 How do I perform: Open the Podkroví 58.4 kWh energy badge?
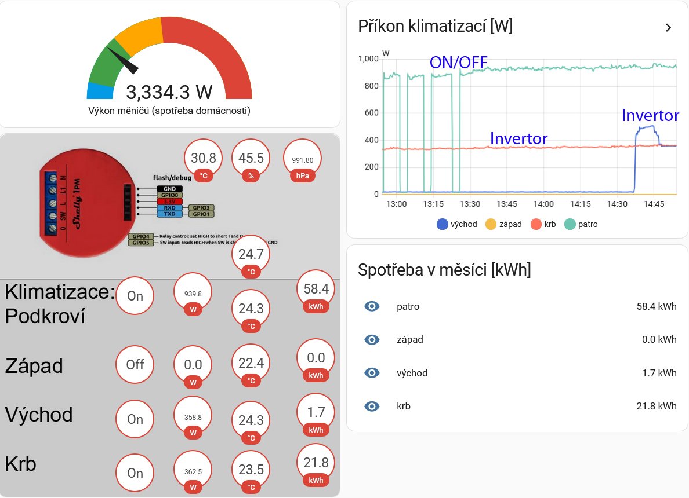(316, 291)
